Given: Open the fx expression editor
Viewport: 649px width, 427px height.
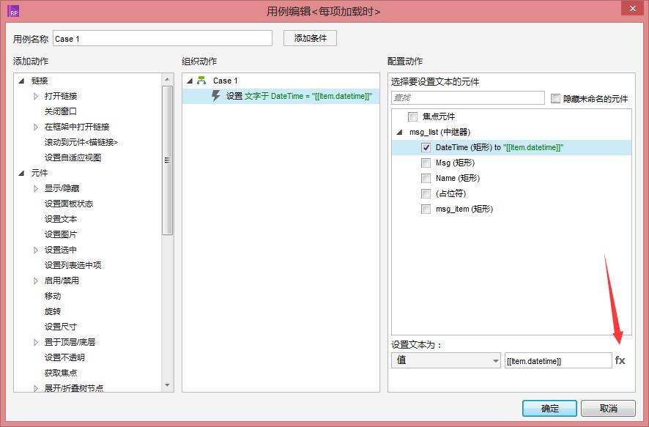Looking at the screenshot, I should pos(620,360).
